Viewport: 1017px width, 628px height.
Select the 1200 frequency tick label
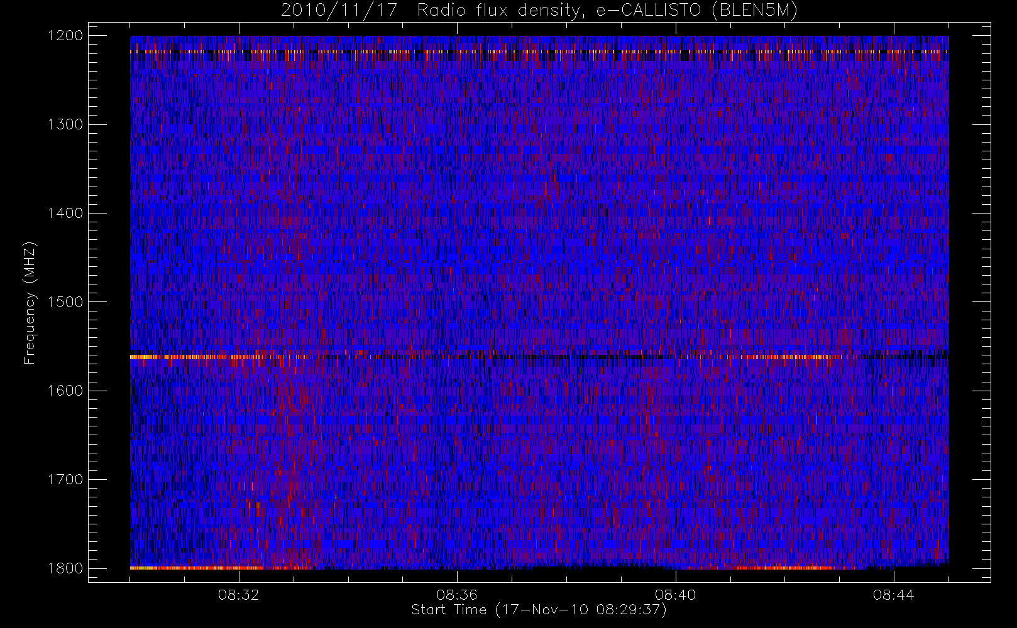pos(65,36)
